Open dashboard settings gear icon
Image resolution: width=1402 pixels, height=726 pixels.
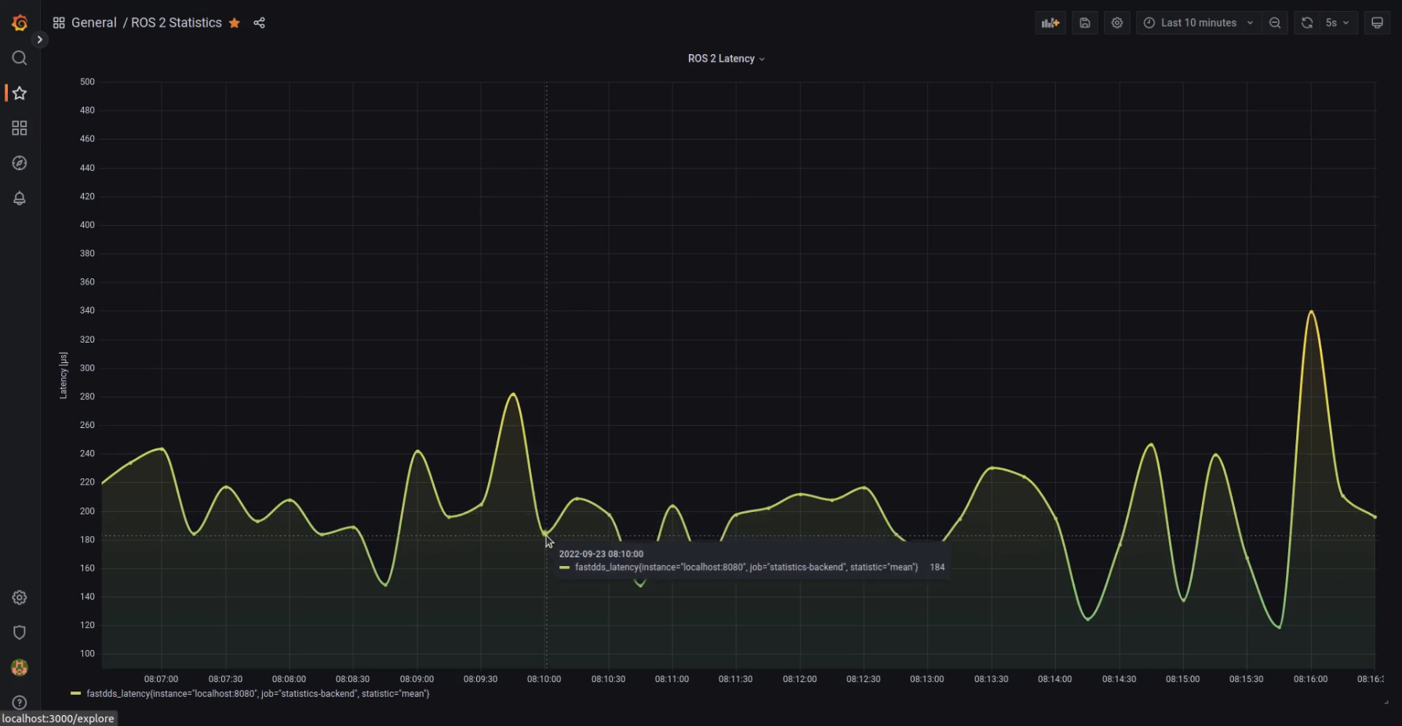tap(1116, 23)
